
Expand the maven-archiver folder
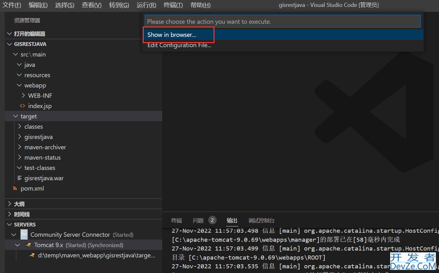click(19, 147)
